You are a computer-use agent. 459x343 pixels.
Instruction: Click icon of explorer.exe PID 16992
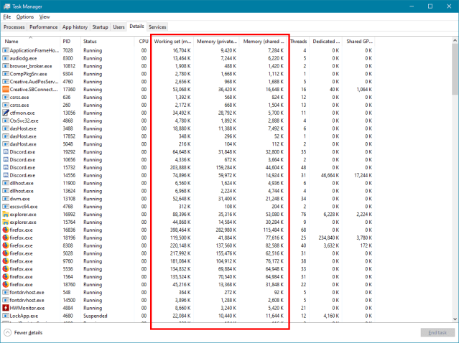pyautogui.click(x=6, y=214)
